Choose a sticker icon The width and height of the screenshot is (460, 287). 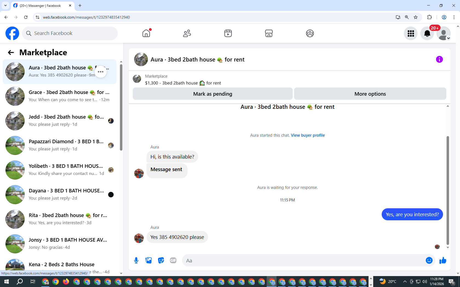click(x=161, y=260)
